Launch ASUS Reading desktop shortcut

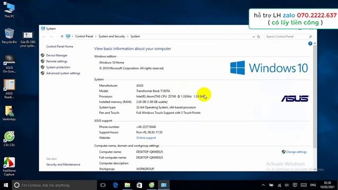[10, 89]
